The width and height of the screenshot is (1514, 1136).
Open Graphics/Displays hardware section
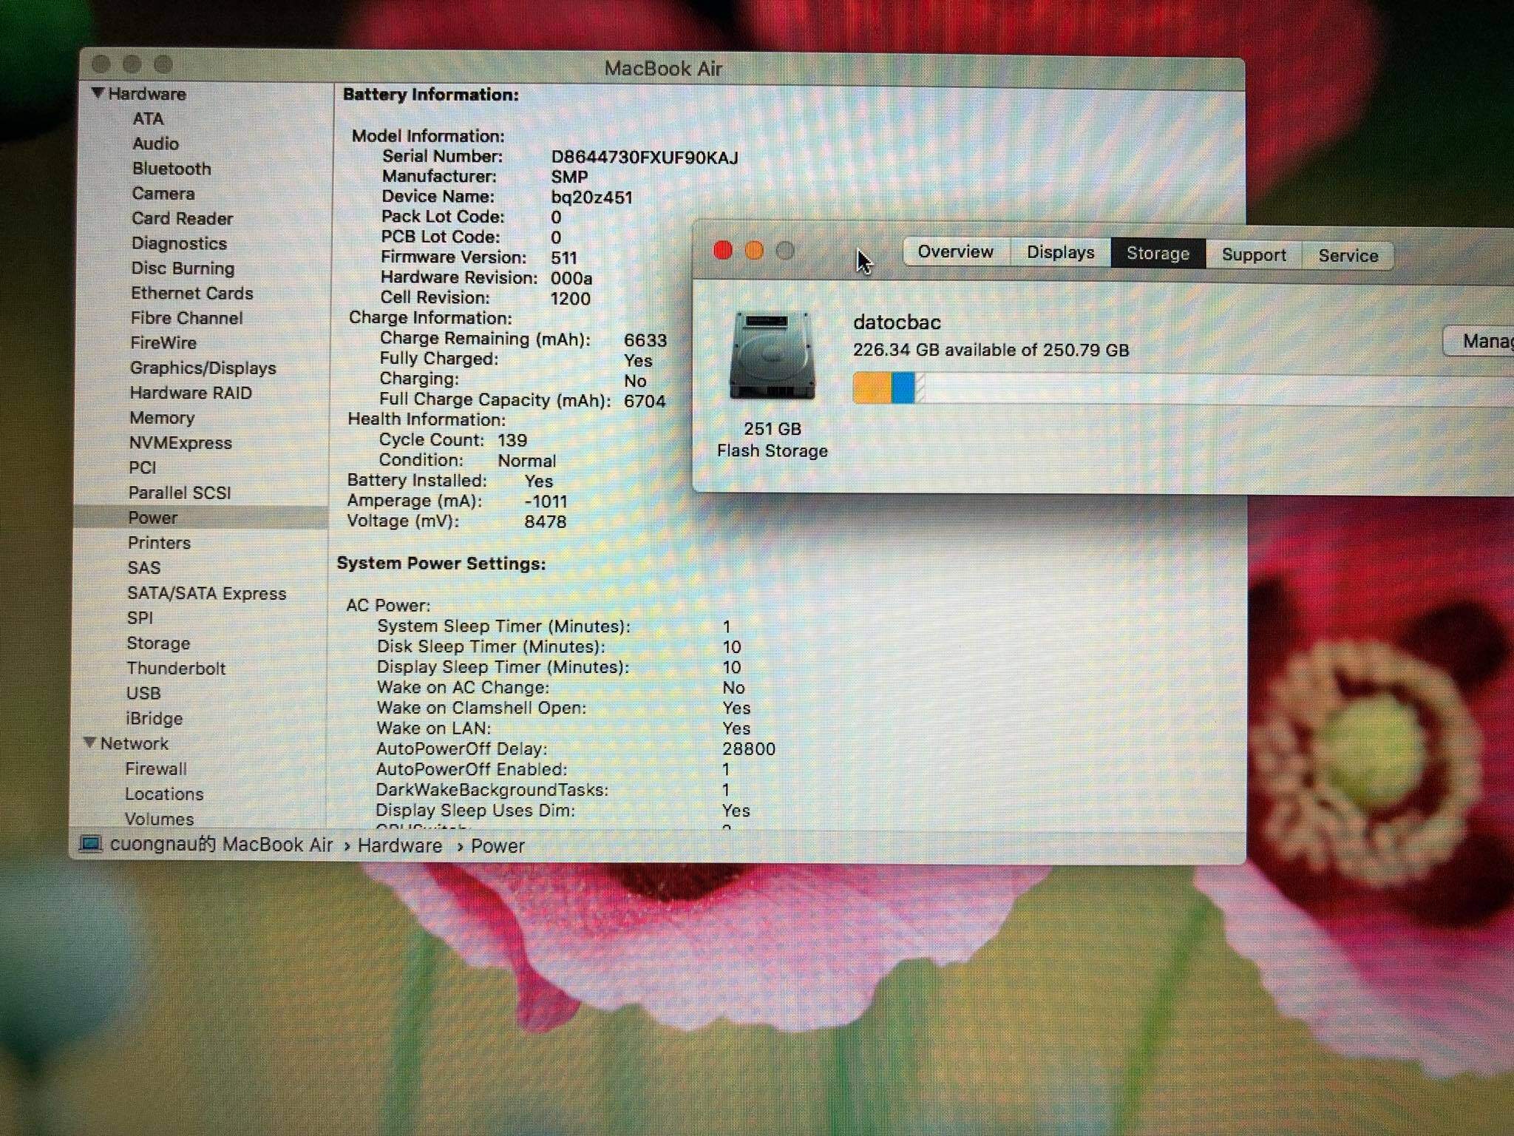pos(203,368)
